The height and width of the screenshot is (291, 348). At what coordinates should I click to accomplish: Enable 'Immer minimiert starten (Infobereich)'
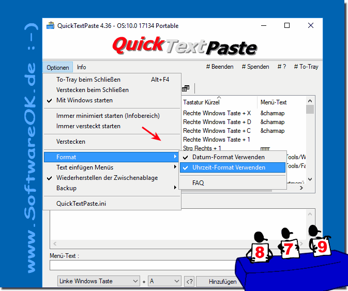pyautogui.click(x=112, y=116)
